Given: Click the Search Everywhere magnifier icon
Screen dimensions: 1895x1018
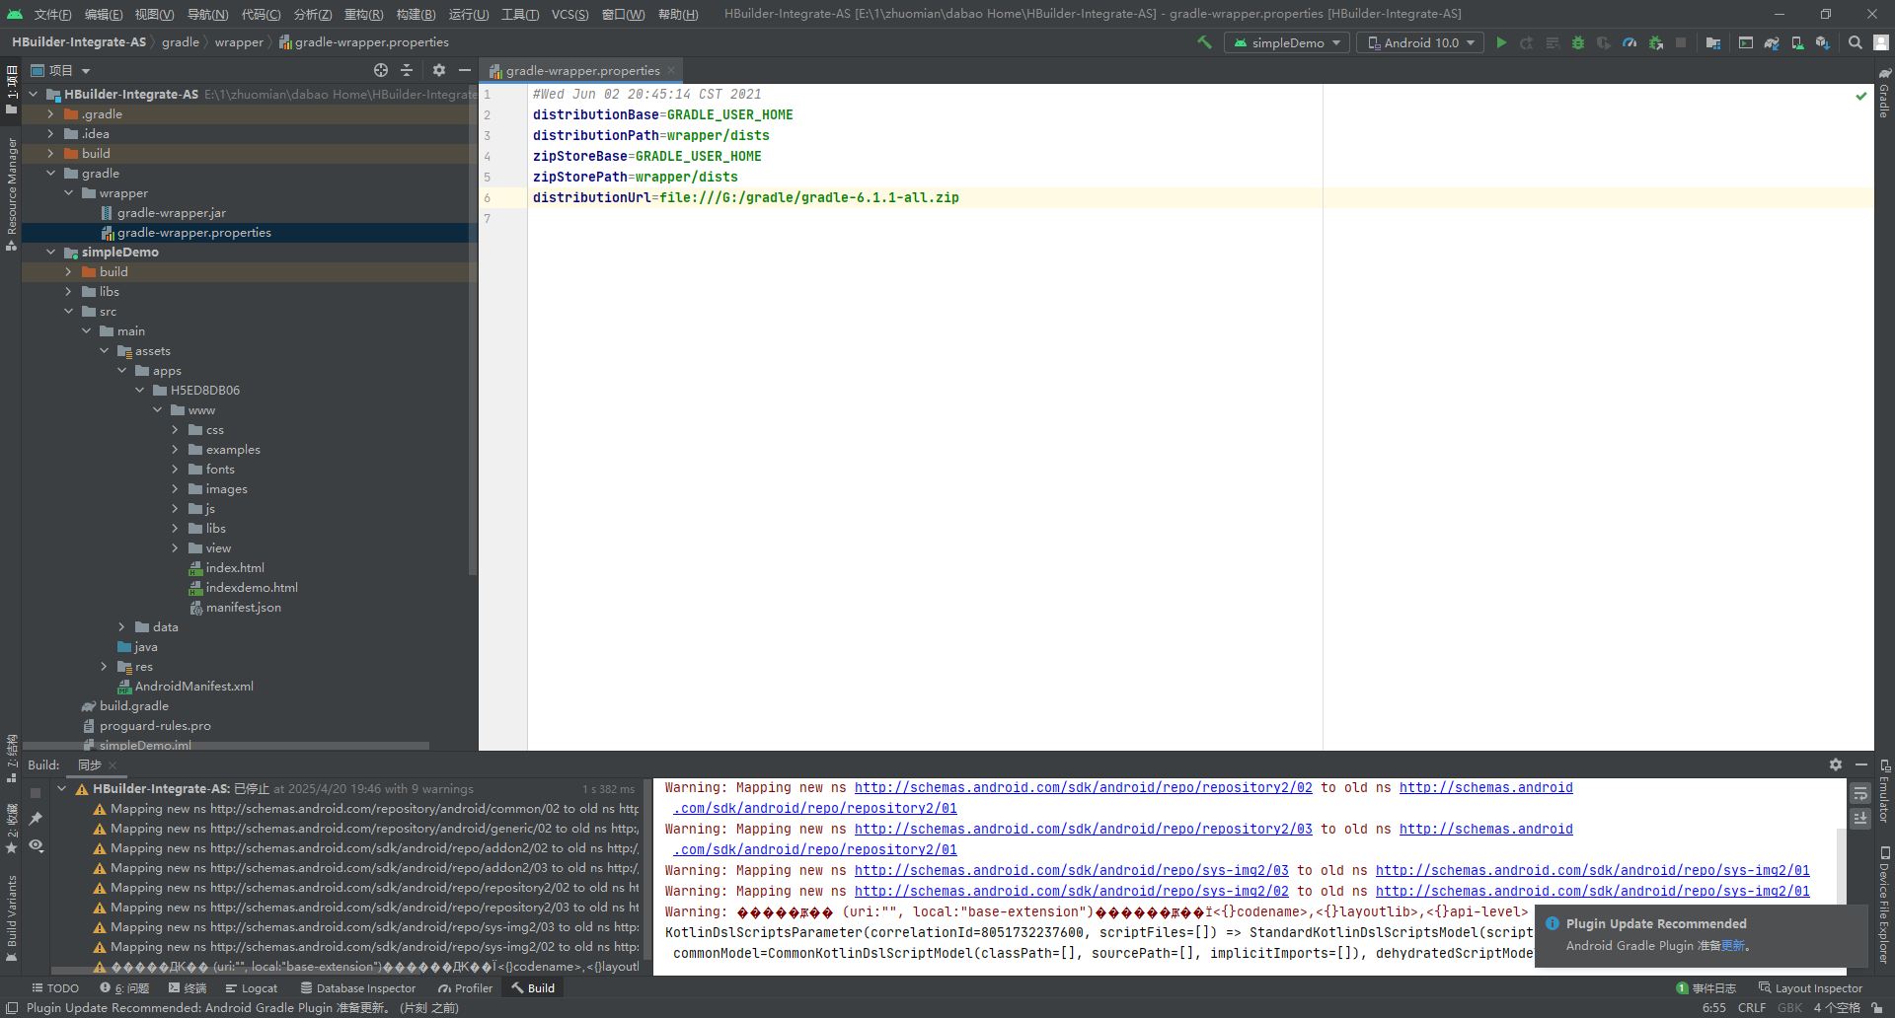Looking at the screenshot, I should [1855, 42].
